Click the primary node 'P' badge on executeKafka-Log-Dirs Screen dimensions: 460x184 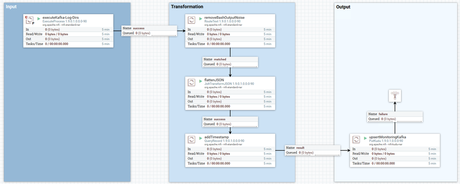coord(33,23)
